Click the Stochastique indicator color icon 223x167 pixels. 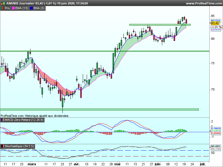point(3,146)
